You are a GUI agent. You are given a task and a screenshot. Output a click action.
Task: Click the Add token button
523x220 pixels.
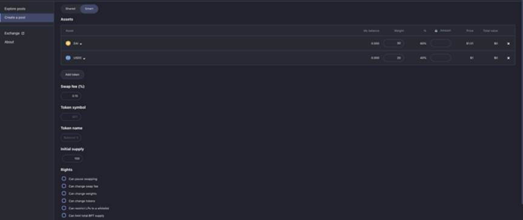point(73,74)
